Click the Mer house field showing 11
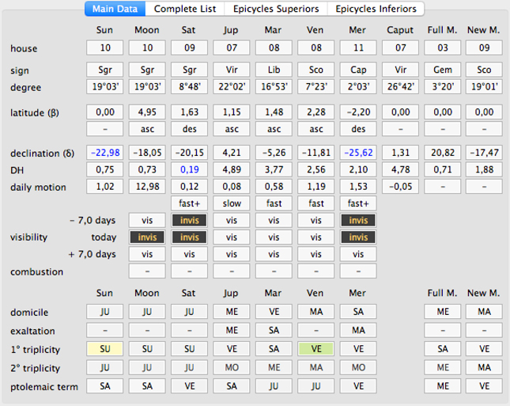The height and width of the screenshot is (406, 510). [x=358, y=47]
